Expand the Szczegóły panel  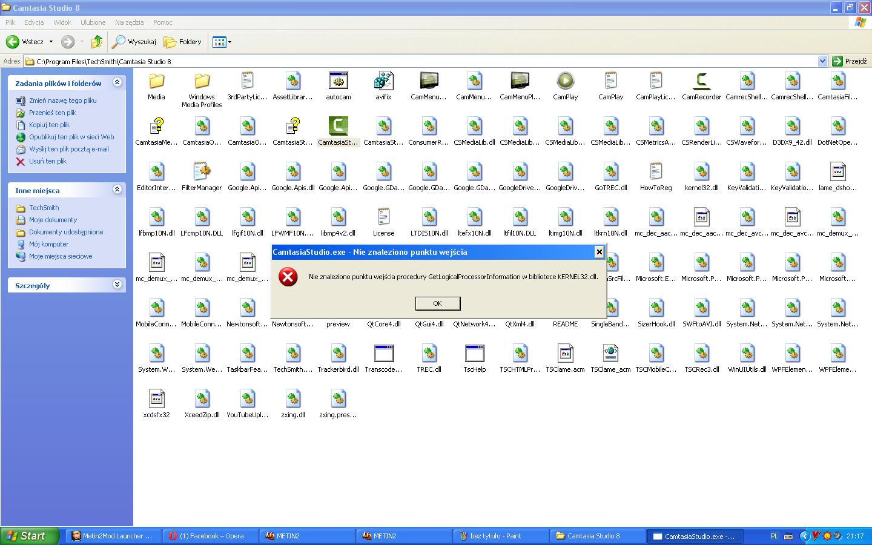(x=117, y=285)
